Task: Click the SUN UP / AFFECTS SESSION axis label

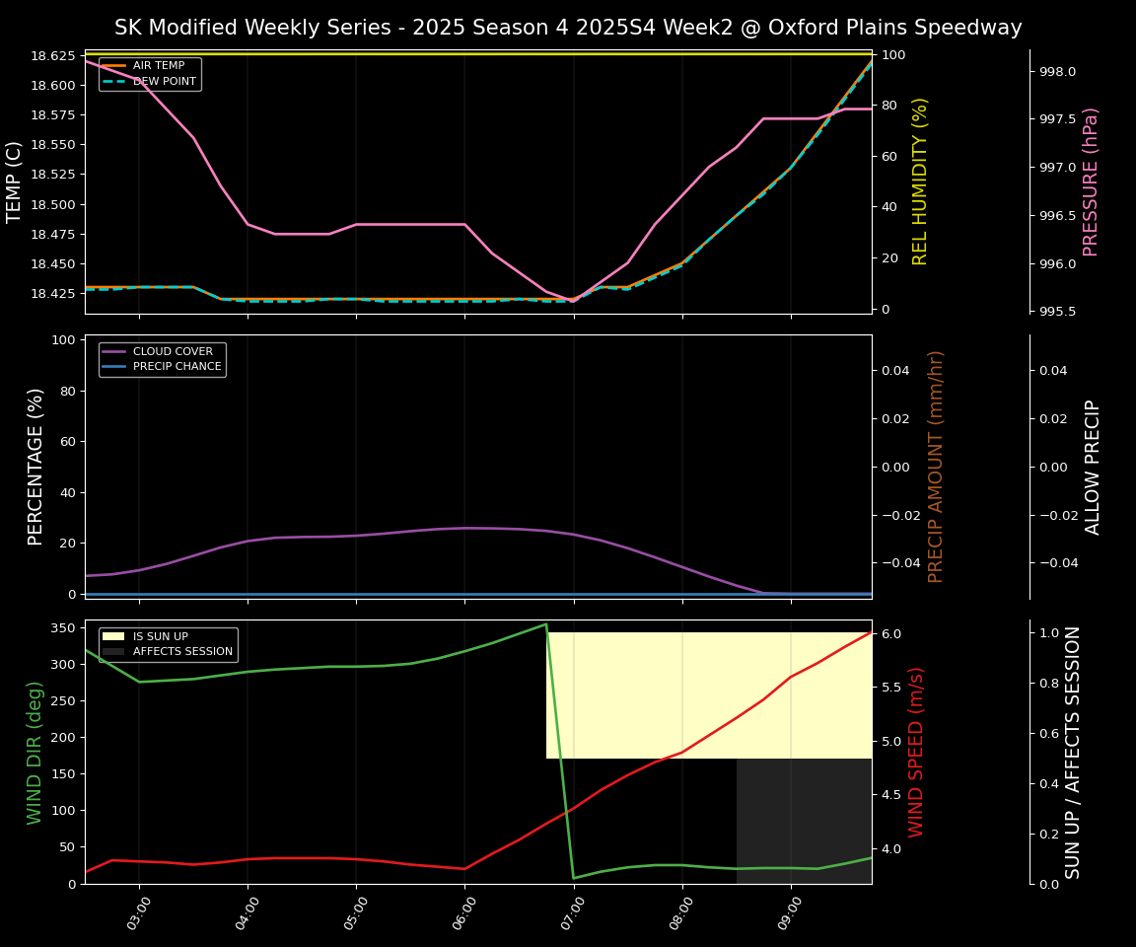Action: pyautogui.click(x=1073, y=752)
